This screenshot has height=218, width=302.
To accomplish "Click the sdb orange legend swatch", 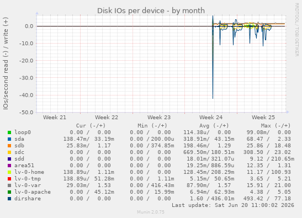I will click(x=9, y=146).
